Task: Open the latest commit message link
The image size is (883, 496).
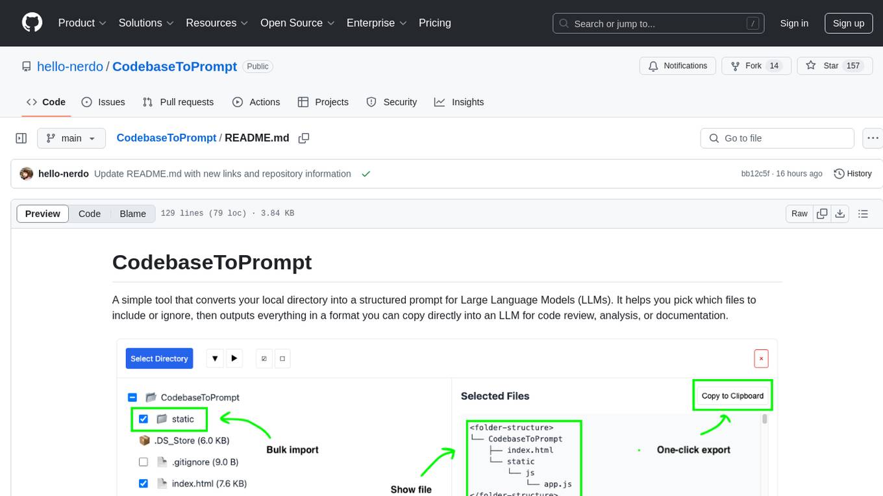Action: (x=223, y=174)
